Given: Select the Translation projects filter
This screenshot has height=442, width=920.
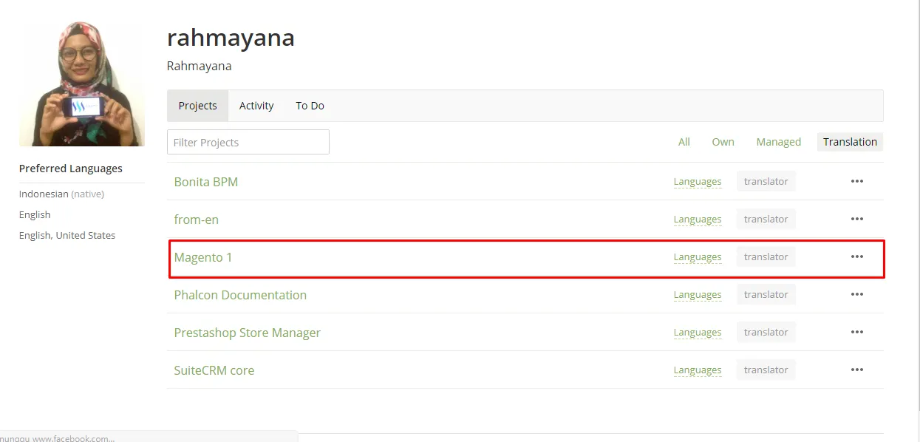Looking at the screenshot, I should point(850,142).
